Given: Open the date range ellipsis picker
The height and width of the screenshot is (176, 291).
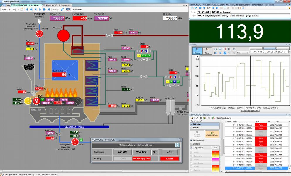Looking at the screenshot, I should 277,52.
